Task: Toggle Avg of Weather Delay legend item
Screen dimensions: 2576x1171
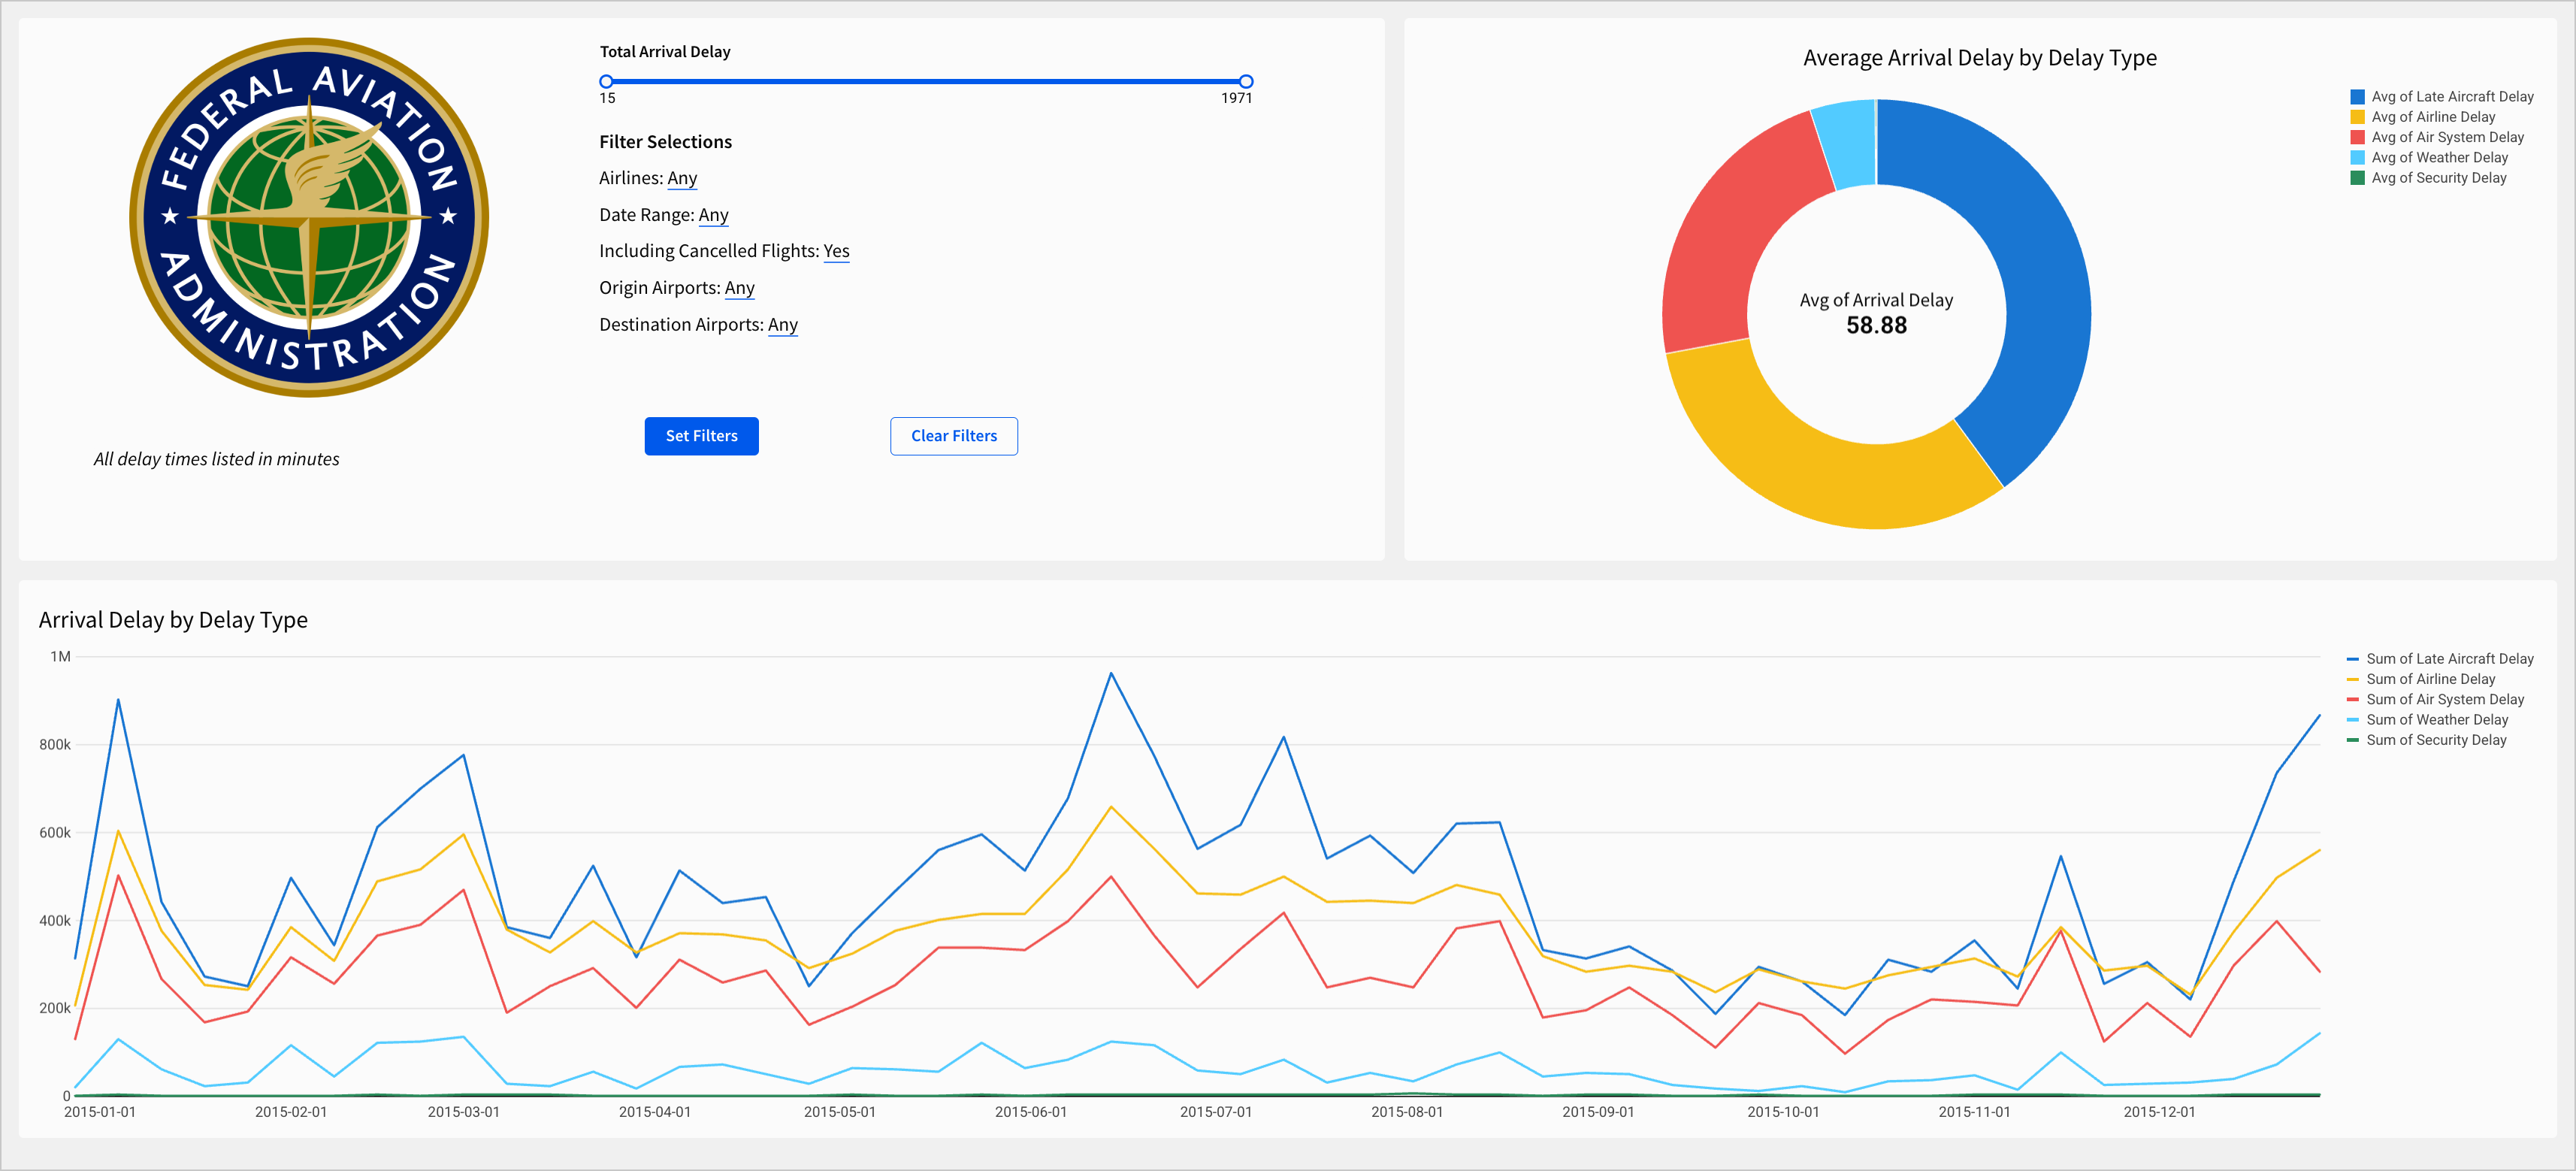Action: coord(2438,158)
